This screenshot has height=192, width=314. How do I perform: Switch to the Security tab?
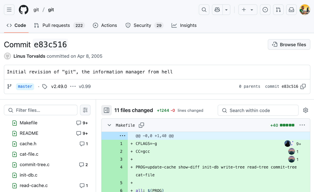pyautogui.click(x=144, y=25)
